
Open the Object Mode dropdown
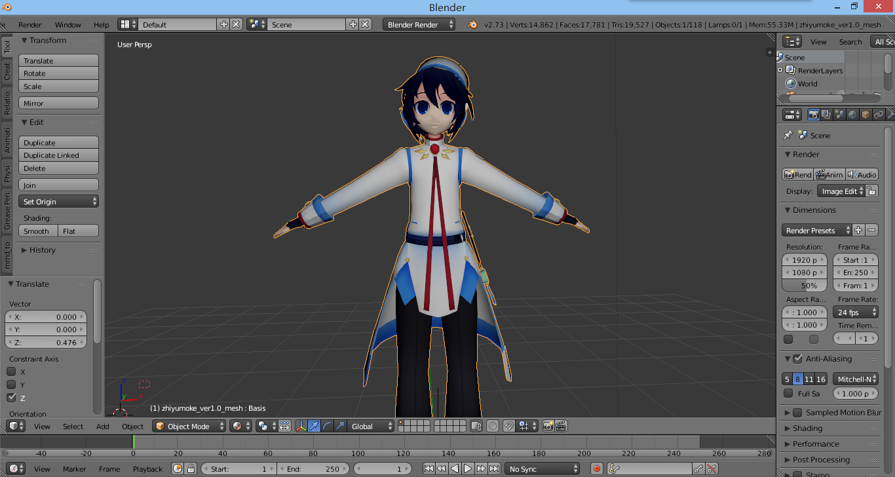(x=189, y=426)
